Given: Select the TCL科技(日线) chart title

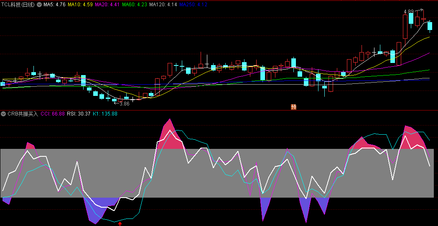Looking at the screenshot, I should (18, 5).
